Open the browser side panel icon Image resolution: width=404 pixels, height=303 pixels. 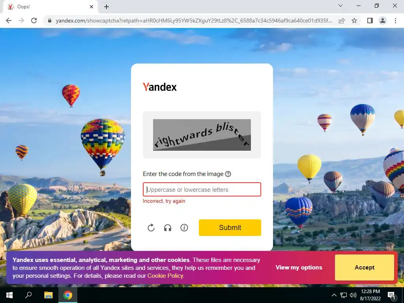pyautogui.click(x=370, y=21)
